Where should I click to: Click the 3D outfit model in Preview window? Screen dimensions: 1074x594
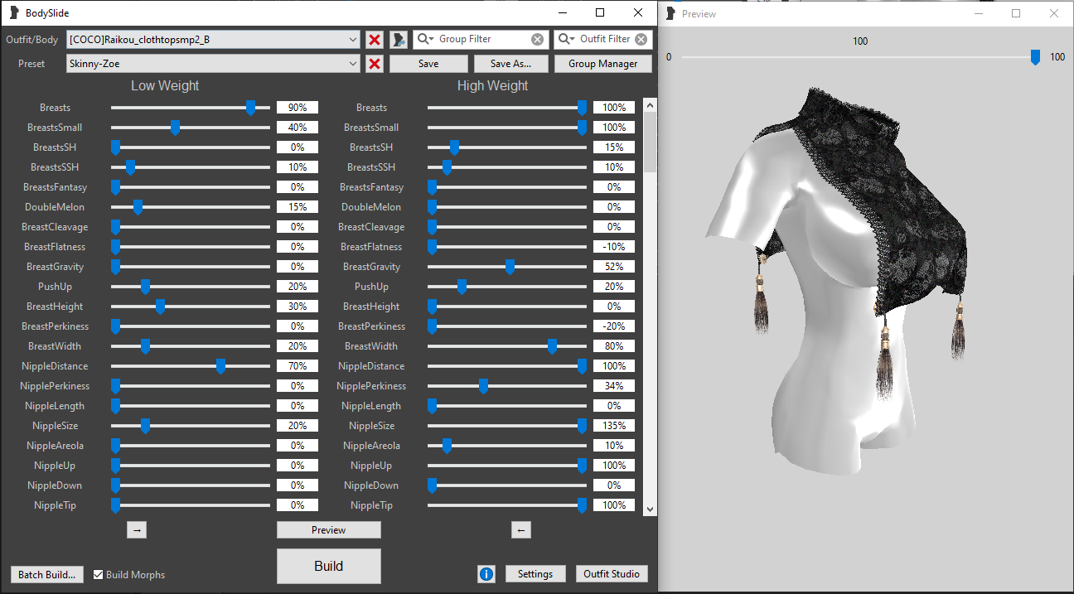coord(837,282)
